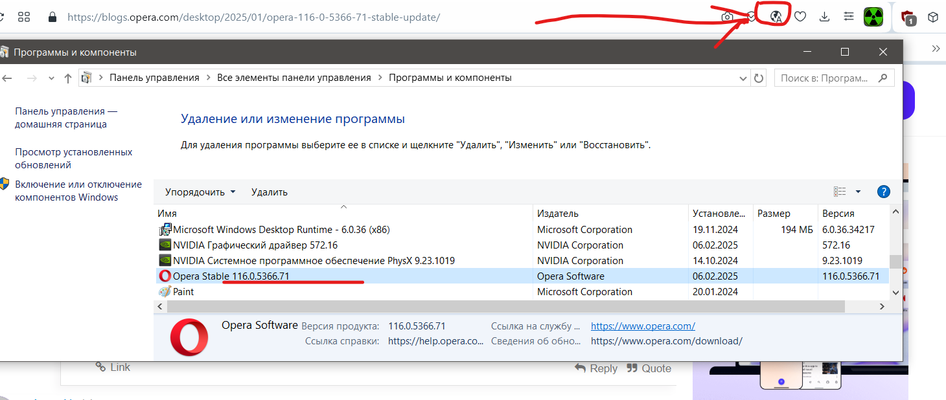The height and width of the screenshot is (400, 946).
Task: Expand address bar path history dropdown
Action: 743,78
